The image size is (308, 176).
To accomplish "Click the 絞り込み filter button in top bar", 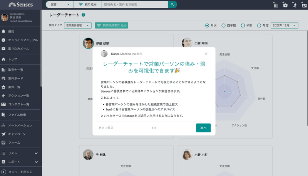I will coord(88,5).
